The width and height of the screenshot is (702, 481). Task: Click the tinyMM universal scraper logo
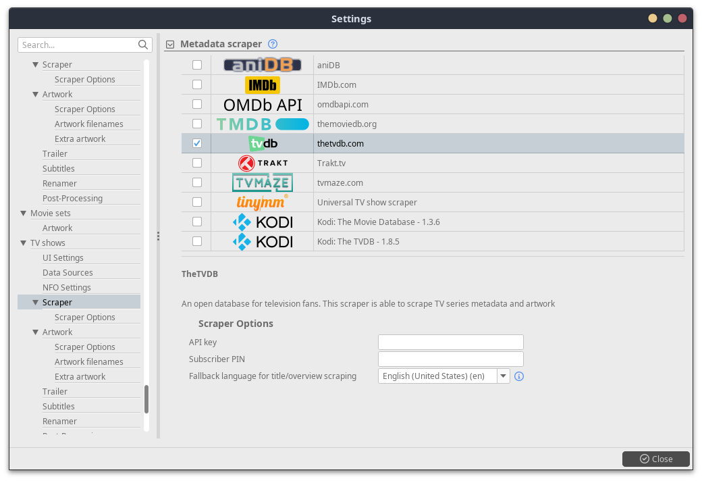(262, 202)
